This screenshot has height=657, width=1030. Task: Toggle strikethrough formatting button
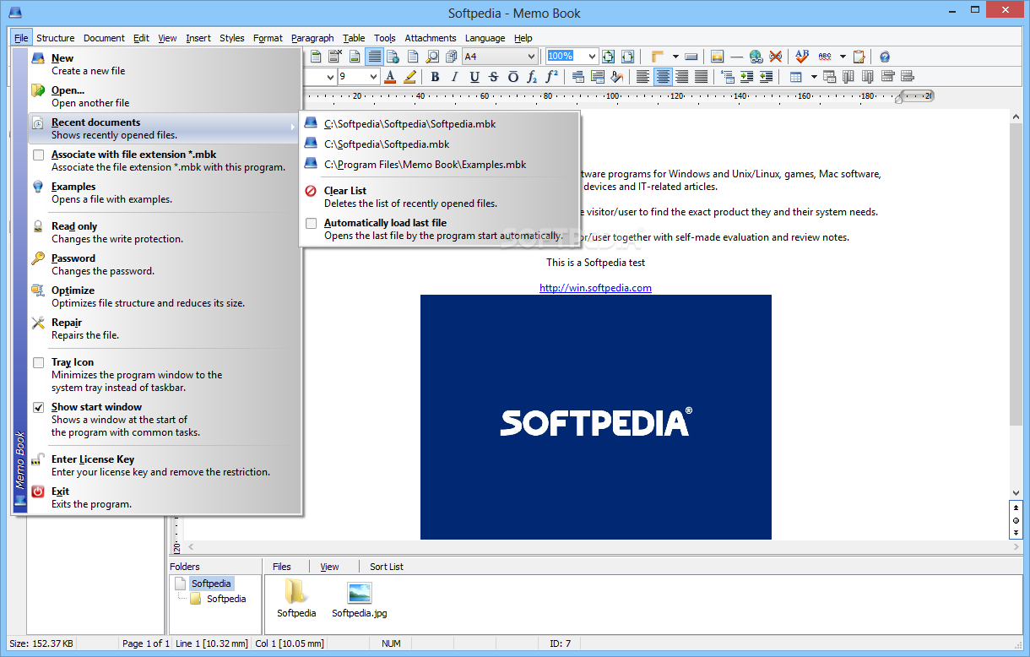pos(494,77)
